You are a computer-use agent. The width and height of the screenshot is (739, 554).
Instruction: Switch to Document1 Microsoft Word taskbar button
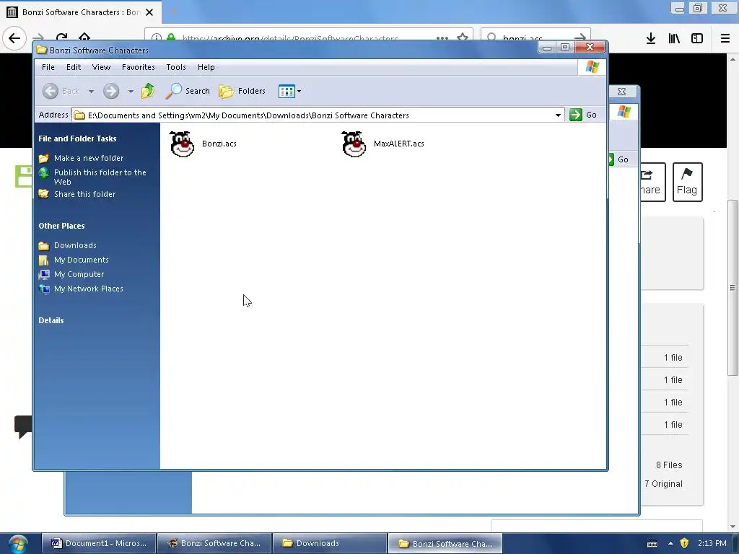pyautogui.click(x=100, y=544)
